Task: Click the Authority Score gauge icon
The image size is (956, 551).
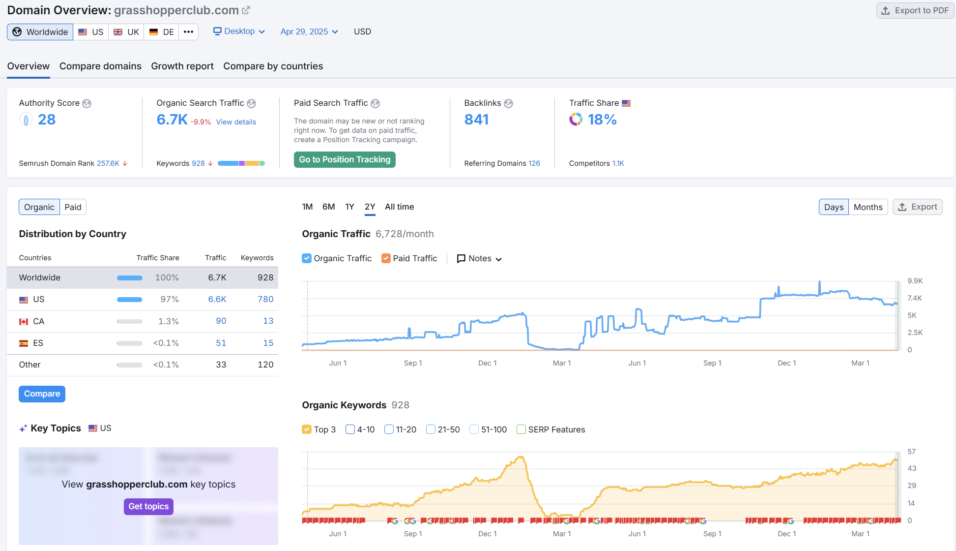Action: tap(26, 120)
